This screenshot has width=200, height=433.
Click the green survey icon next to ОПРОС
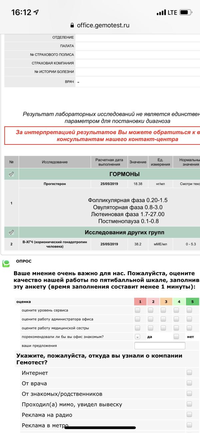pyautogui.click(x=6, y=263)
